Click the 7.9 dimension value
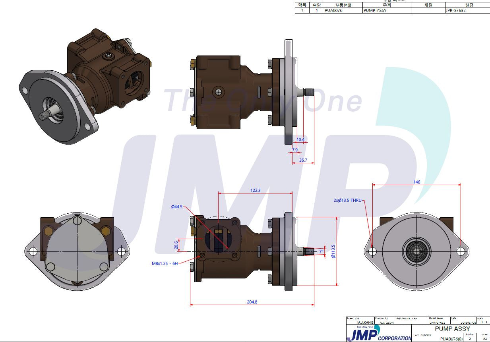The height and width of the screenshot is (342, 490). [x=295, y=150]
